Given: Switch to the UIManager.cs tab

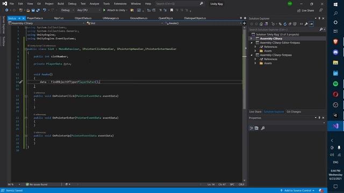Looking at the screenshot, I should point(111,18).
